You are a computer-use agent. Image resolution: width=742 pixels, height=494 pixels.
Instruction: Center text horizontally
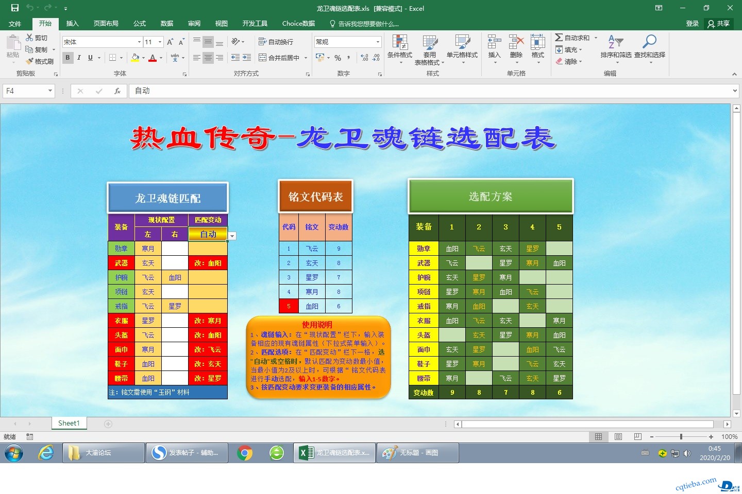coord(208,58)
